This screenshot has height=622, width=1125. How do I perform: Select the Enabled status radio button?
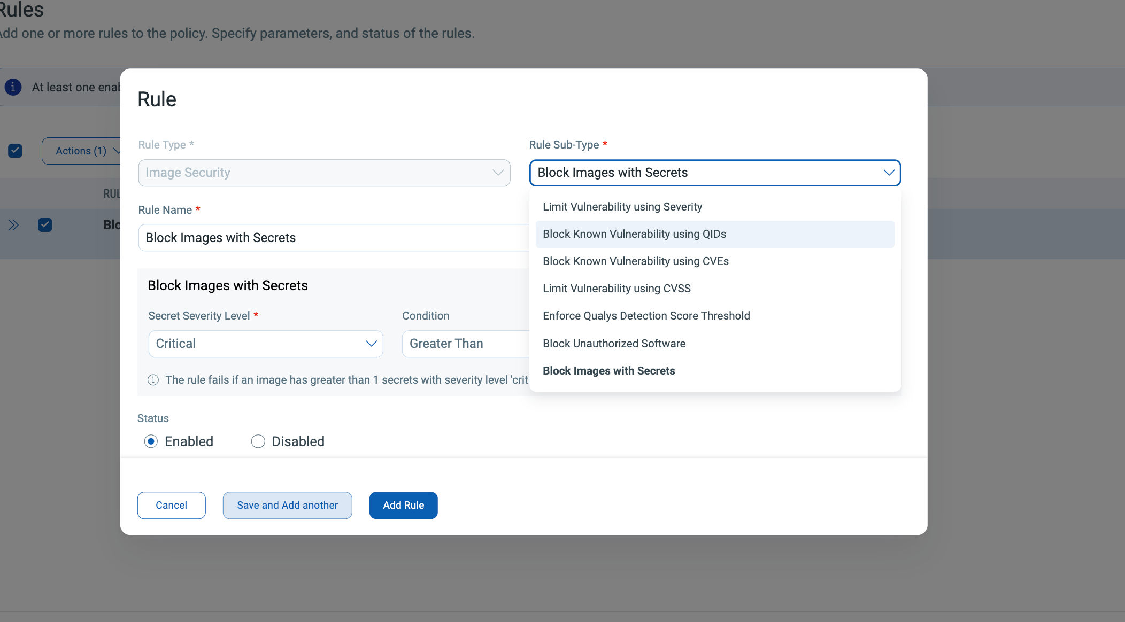point(151,441)
